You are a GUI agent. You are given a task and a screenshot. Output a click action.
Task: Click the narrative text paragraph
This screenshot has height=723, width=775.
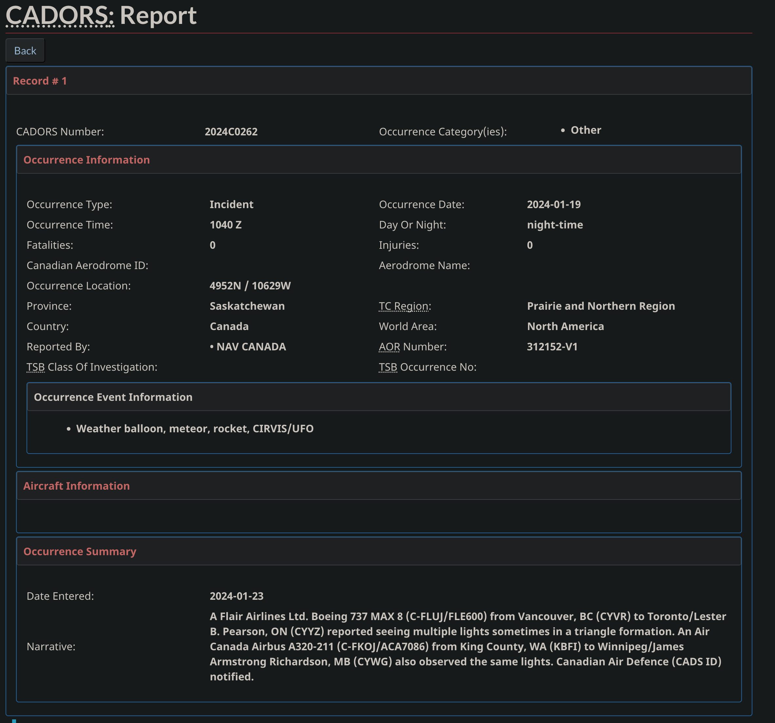click(467, 646)
